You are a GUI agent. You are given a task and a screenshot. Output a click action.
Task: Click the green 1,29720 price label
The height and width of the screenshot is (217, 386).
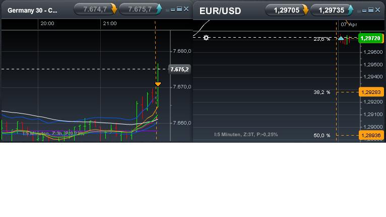click(x=370, y=38)
